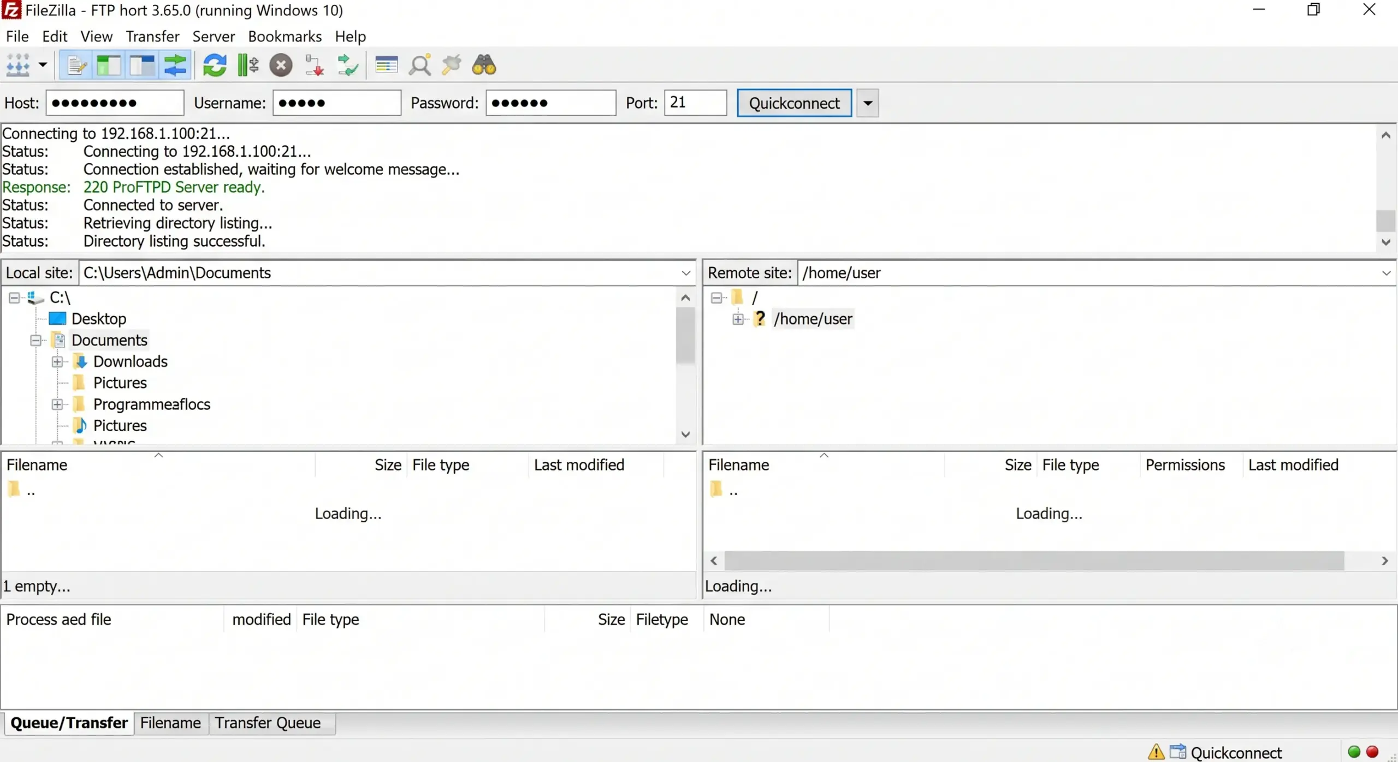Open the Site Manager icon
The width and height of the screenshot is (1398, 762).
tap(18, 66)
